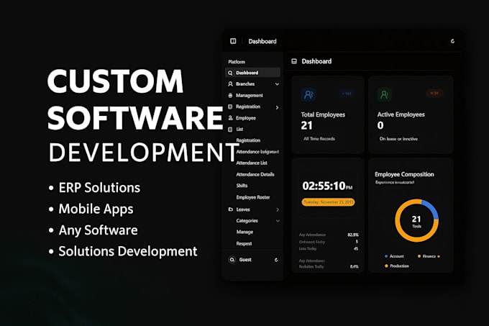Click the 21 in the donut chart center

(x=416, y=219)
